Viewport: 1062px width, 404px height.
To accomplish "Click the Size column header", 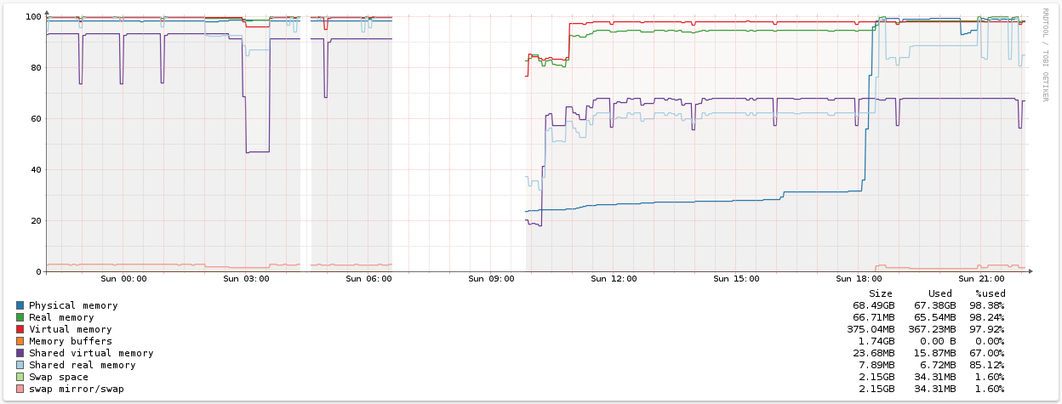I will [880, 293].
